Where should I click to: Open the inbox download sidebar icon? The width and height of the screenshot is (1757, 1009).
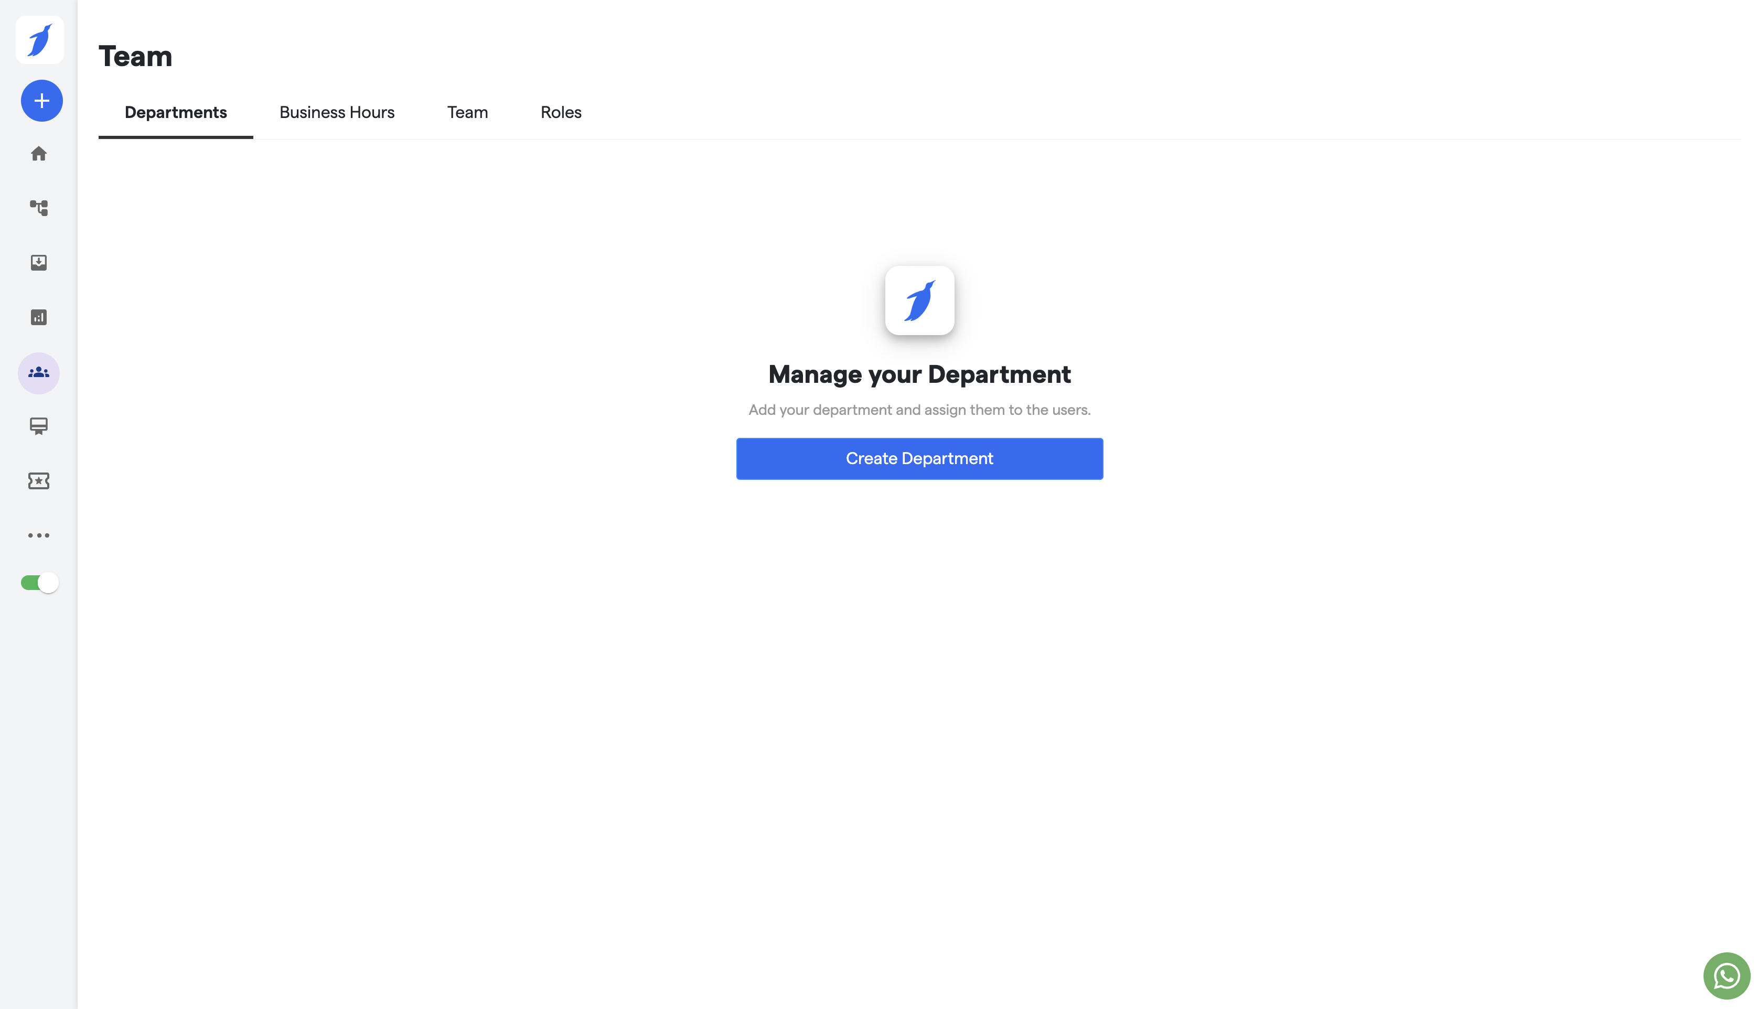coord(39,263)
